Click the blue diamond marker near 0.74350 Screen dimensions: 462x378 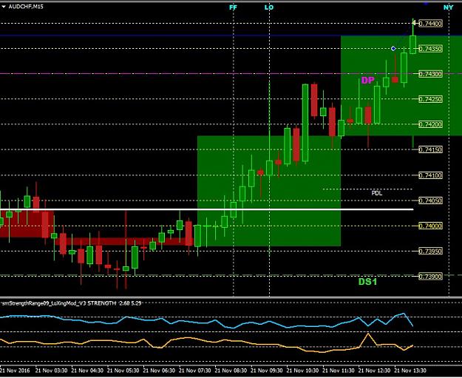[x=393, y=48]
